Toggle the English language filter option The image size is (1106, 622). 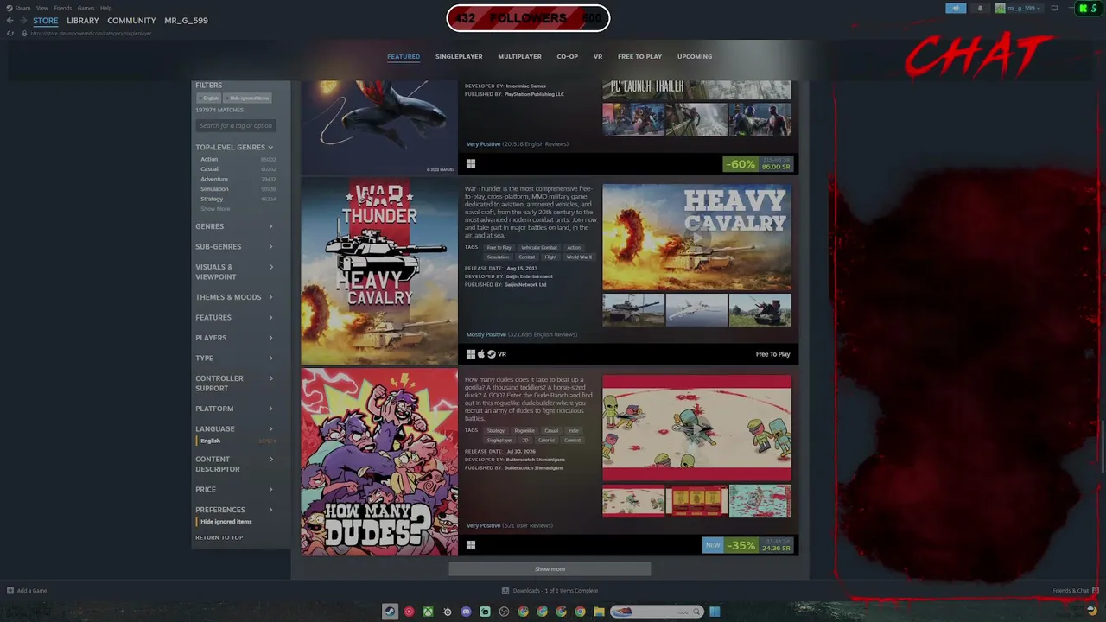[210, 441]
